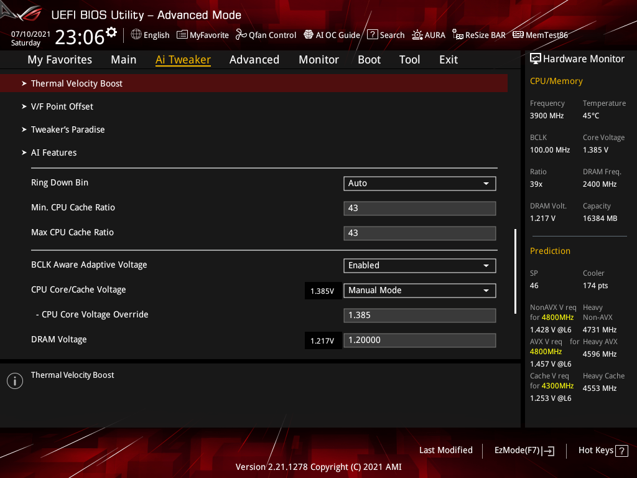Click the Ring Down Bin label
The width and height of the screenshot is (637, 478).
[x=60, y=183]
